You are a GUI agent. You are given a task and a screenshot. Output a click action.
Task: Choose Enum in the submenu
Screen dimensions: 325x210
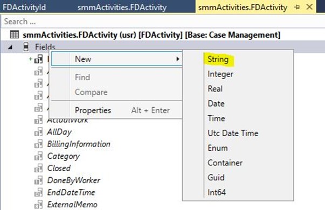coord(218,148)
